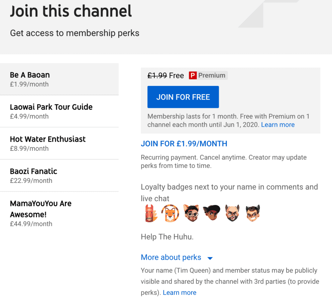Click JOIN FOR £1.99/MONTH
The image size is (332, 307).
(x=184, y=144)
